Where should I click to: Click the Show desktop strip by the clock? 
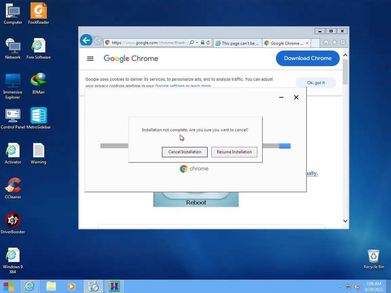coord(389,286)
